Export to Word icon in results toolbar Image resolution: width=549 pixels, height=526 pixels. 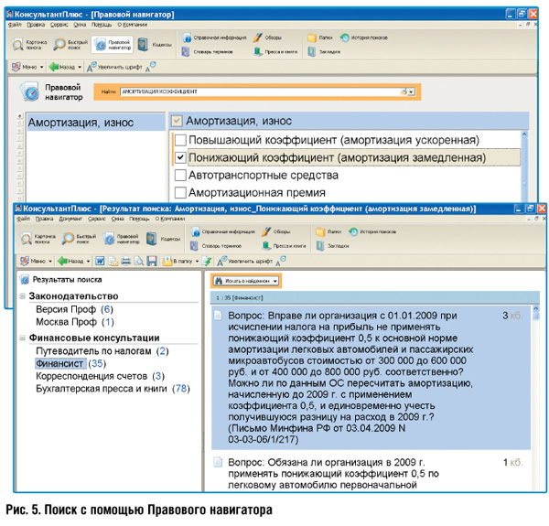tap(100, 261)
